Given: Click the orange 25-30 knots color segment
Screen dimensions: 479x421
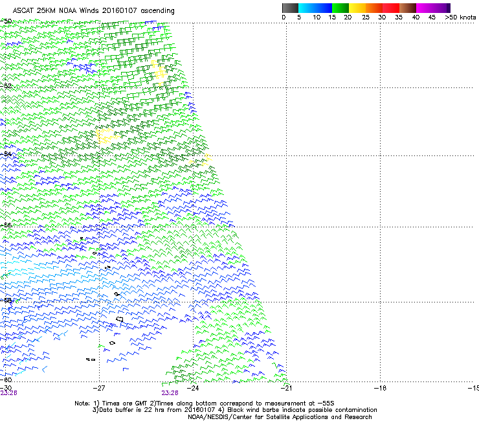Looking at the screenshot, I should (374, 8).
